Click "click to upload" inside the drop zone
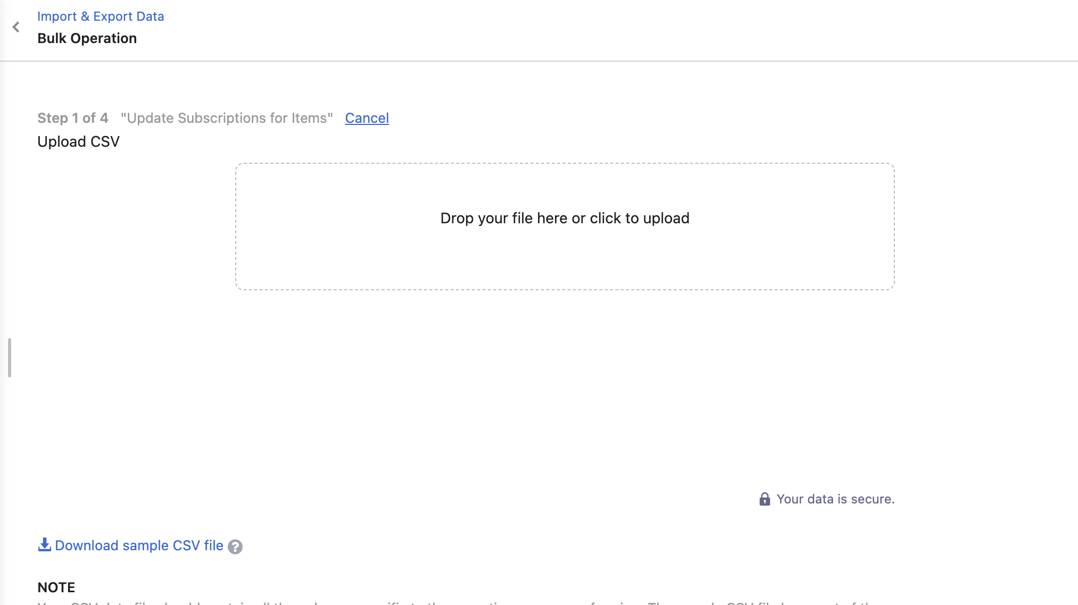1078x605 pixels. click(640, 218)
